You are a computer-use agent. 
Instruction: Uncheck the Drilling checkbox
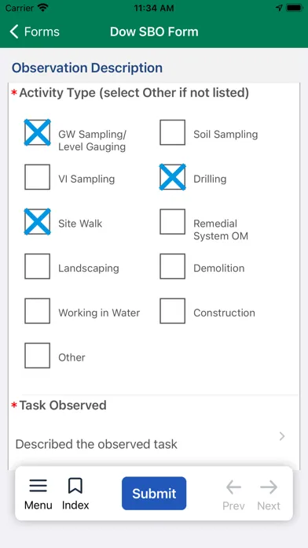click(x=172, y=177)
